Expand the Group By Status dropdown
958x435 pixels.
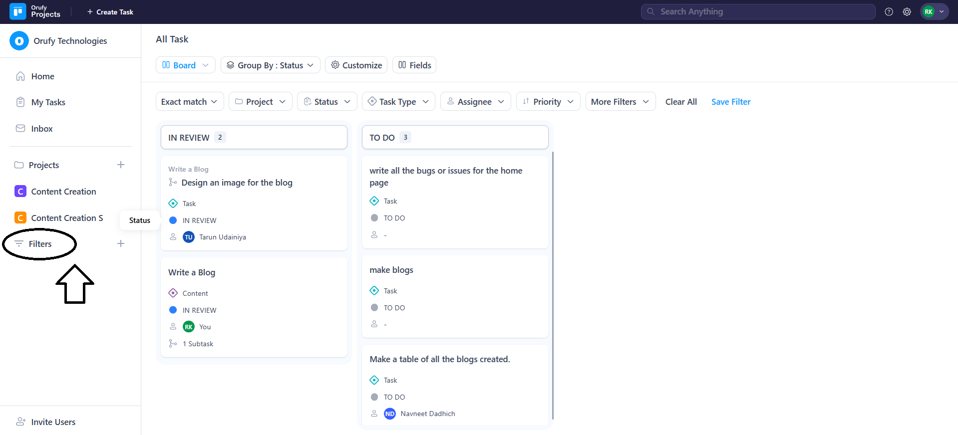[270, 65]
